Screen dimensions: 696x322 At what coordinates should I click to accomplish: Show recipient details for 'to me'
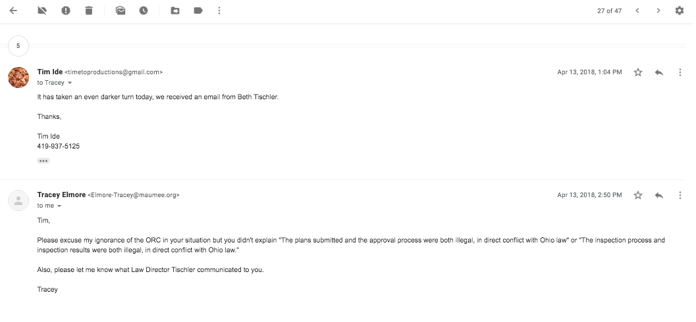point(59,206)
